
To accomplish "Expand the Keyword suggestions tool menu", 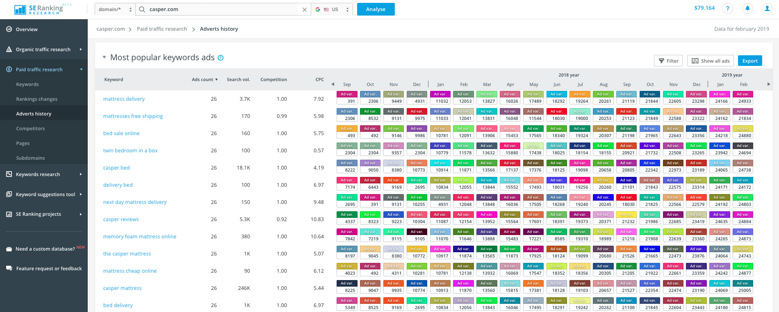I will point(81,194).
